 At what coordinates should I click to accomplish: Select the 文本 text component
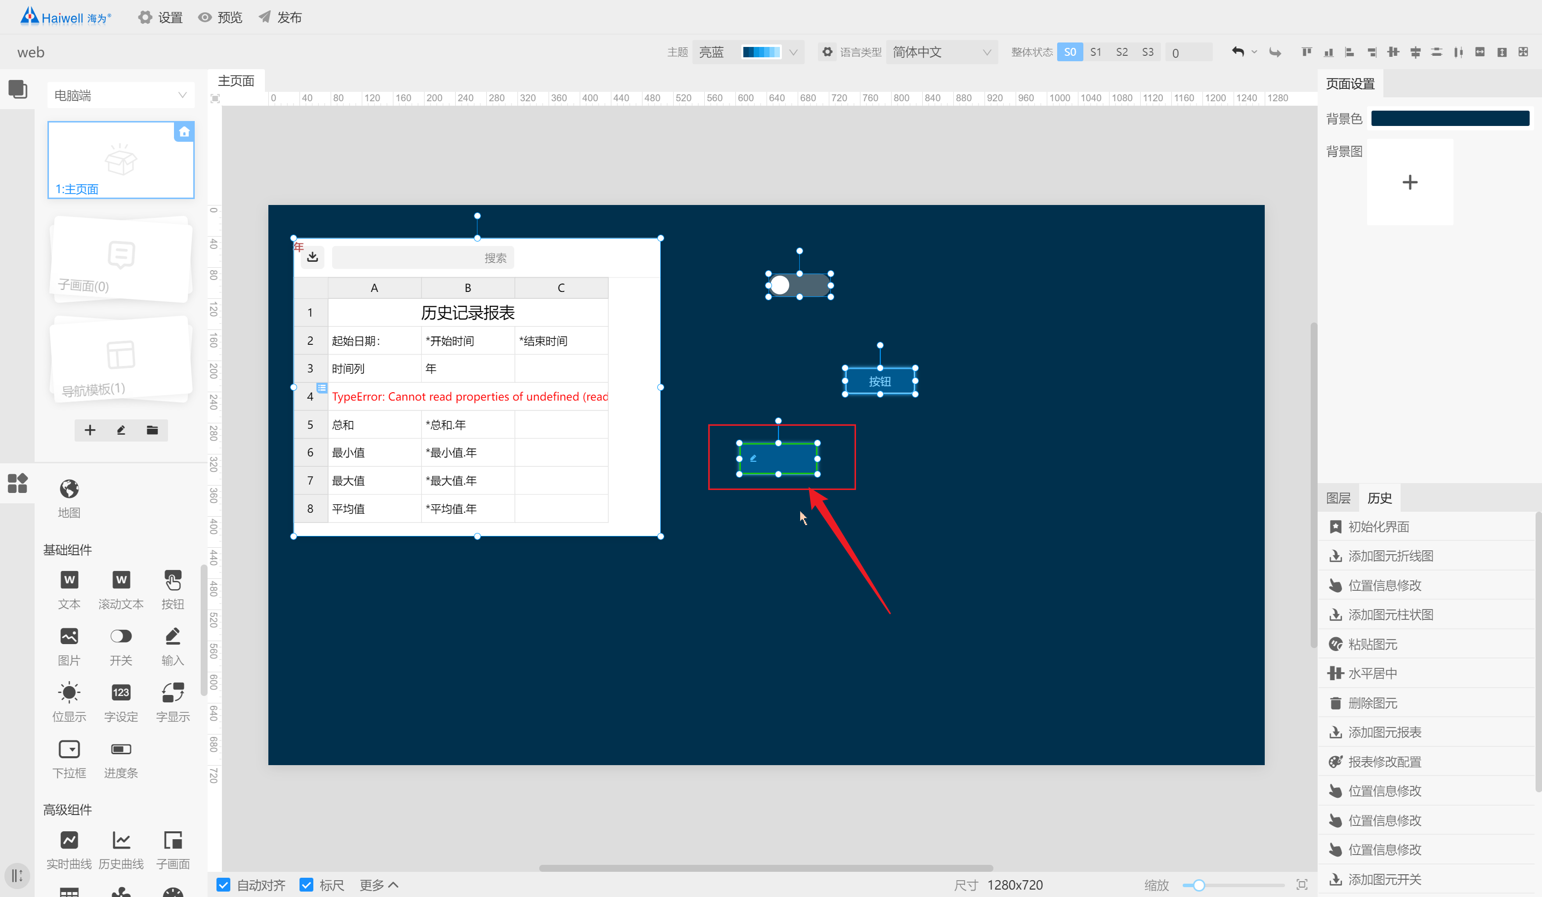[x=69, y=589]
